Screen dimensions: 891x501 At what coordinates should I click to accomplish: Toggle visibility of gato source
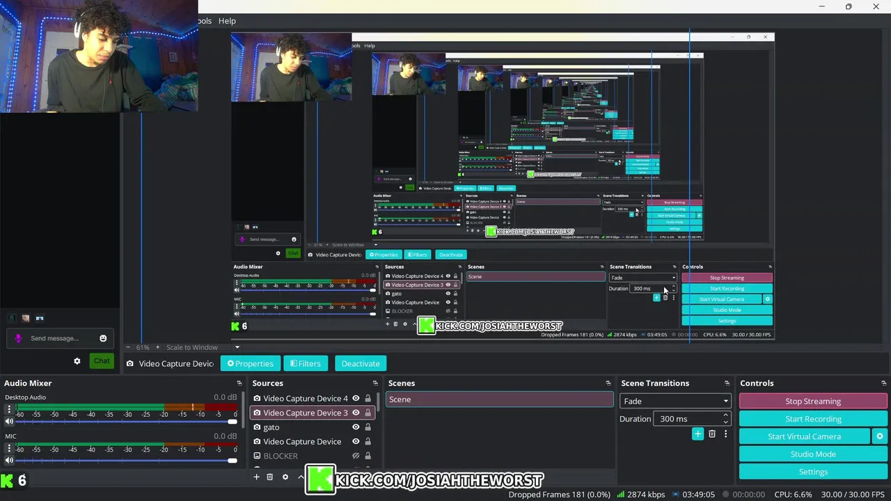pyautogui.click(x=356, y=427)
